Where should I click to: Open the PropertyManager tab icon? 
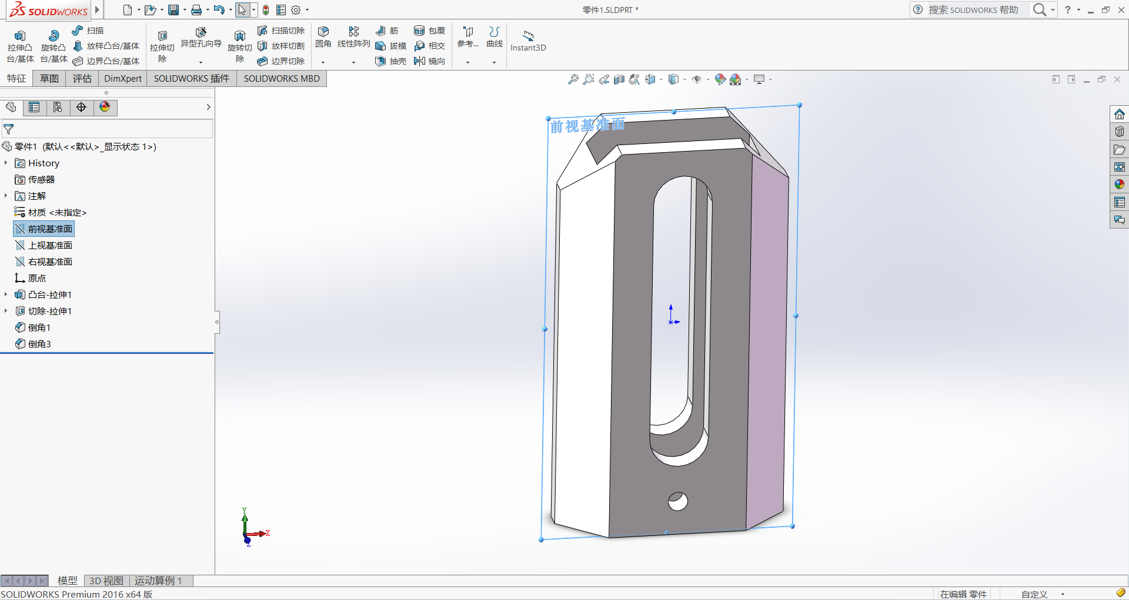point(34,107)
